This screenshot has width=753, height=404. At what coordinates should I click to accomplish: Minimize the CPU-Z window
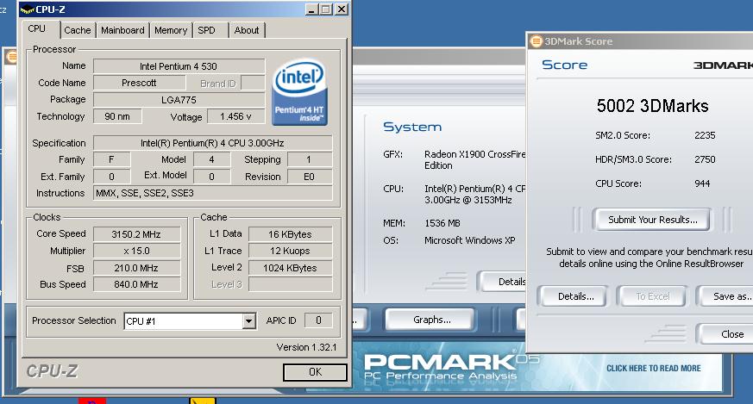(311, 9)
